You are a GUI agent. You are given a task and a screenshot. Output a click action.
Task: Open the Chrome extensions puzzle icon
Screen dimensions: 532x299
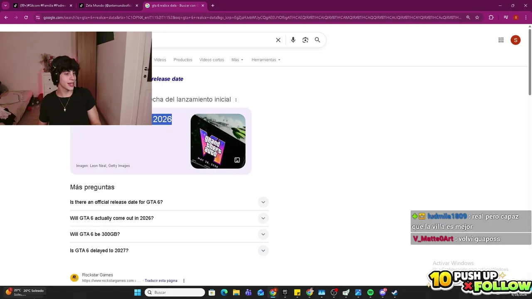tap(491, 17)
